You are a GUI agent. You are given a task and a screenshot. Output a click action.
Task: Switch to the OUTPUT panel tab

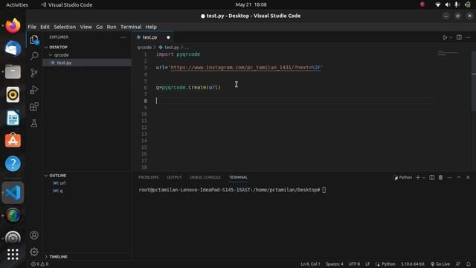click(174, 177)
